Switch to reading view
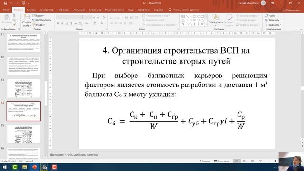Viewport: 304px width, 171px height. click(x=252, y=161)
